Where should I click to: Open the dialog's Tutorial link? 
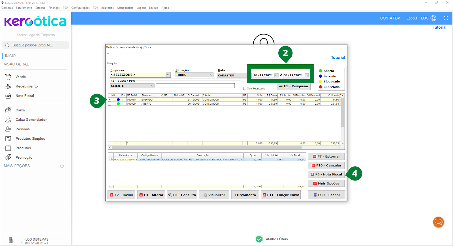[x=338, y=58]
